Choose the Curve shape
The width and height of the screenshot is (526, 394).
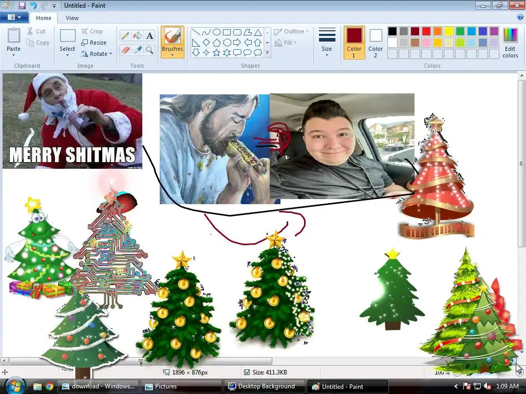point(206,32)
